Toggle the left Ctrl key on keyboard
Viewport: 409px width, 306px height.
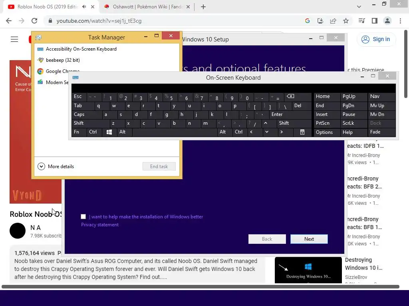coord(94,132)
